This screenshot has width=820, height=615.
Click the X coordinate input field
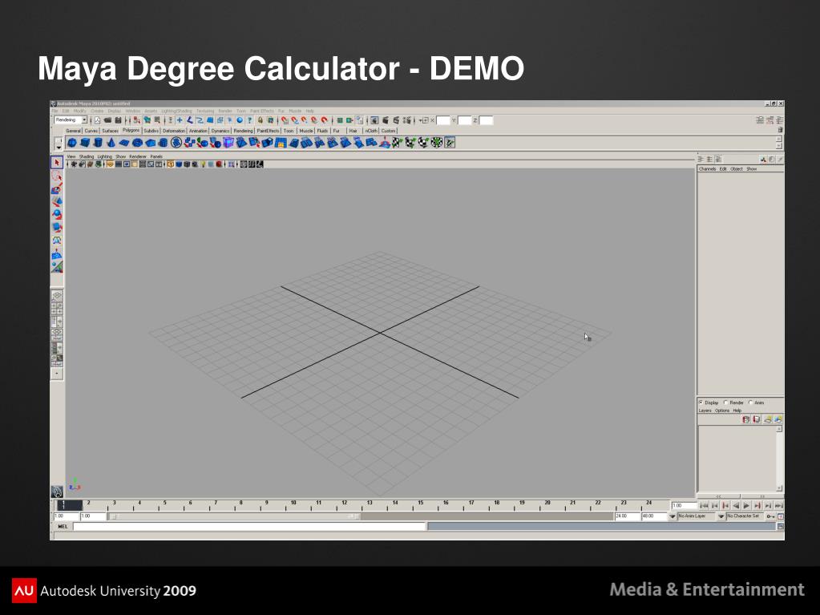click(x=443, y=120)
